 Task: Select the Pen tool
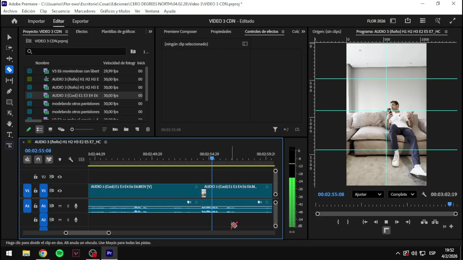[x=9, y=91]
